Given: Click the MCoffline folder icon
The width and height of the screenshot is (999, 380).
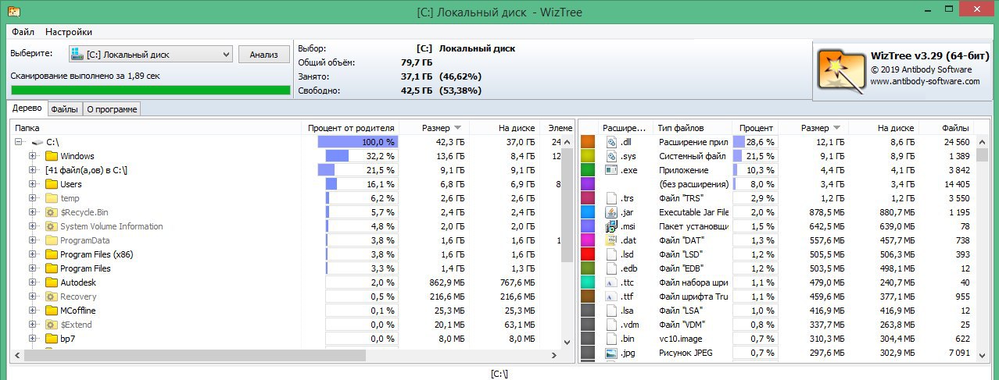Looking at the screenshot, I should [52, 311].
